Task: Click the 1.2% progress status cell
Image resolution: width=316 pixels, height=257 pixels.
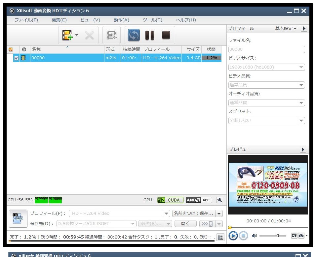Action: click(x=212, y=58)
